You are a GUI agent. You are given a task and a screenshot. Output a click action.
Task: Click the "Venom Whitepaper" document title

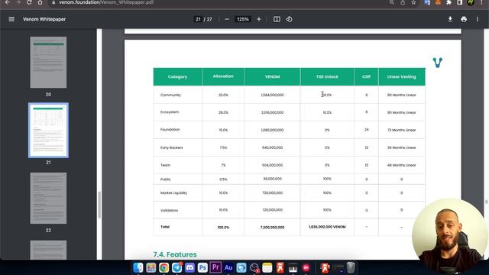(x=44, y=19)
